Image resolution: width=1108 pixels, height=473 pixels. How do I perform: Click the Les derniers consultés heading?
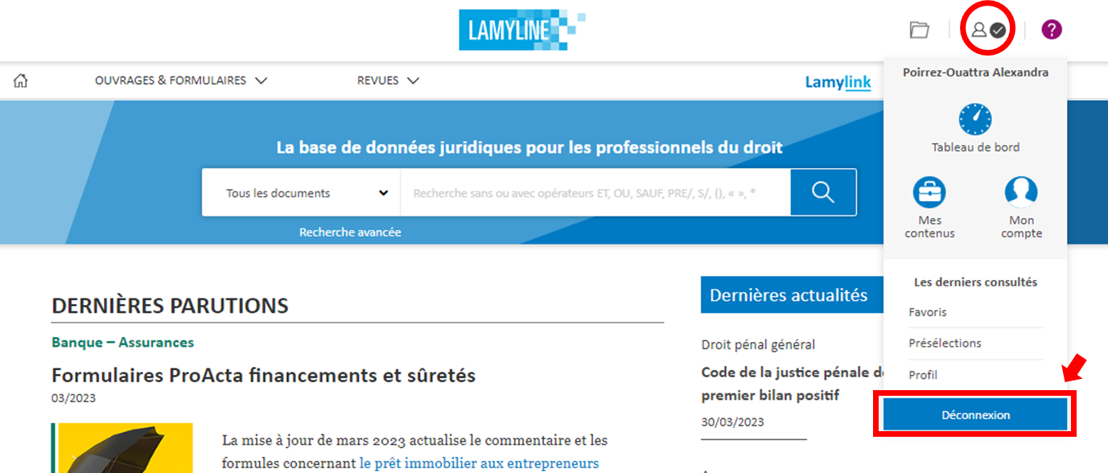pos(975,282)
